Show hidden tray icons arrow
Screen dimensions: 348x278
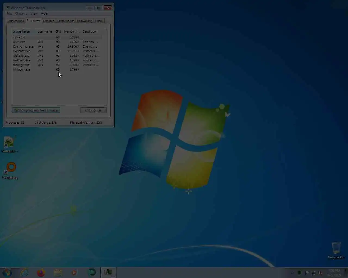click(293, 273)
